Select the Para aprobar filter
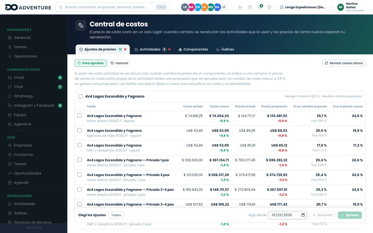This screenshot has width=373, height=233. (91, 63)
